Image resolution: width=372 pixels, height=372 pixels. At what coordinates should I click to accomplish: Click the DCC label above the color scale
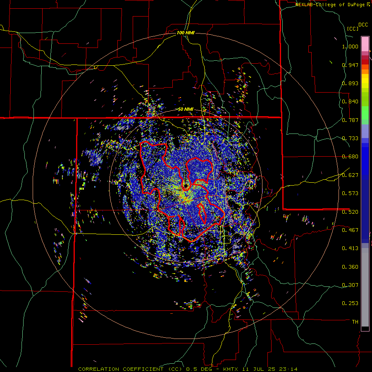click(363, 25)
